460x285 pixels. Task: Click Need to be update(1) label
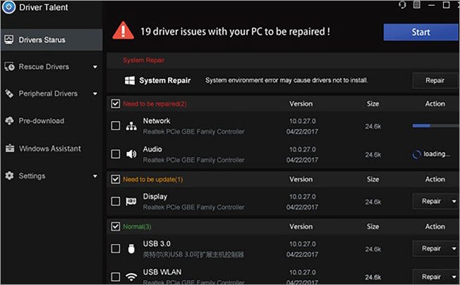click(x=153, y=179)
